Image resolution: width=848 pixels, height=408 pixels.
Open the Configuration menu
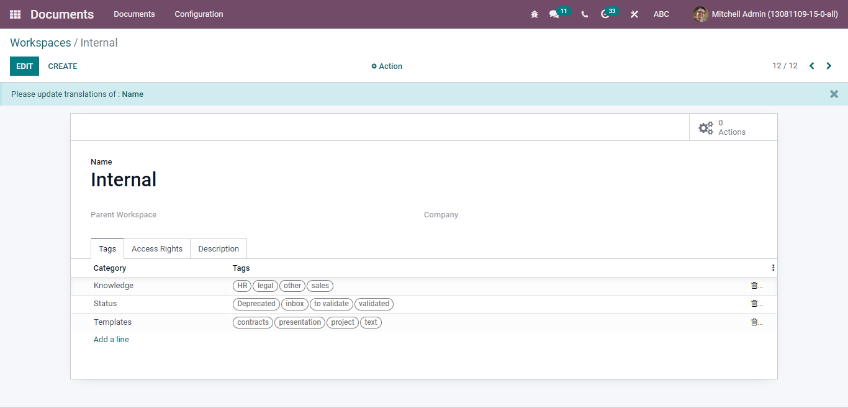click(199, 14)
